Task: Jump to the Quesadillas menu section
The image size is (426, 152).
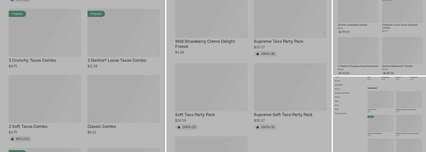Action: click(x=339, y=85)
